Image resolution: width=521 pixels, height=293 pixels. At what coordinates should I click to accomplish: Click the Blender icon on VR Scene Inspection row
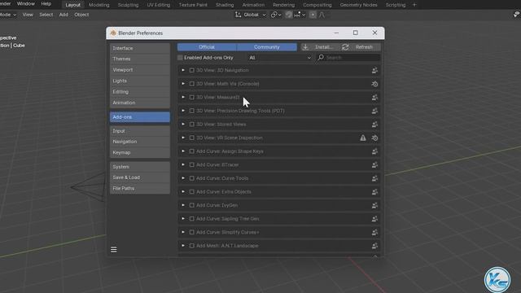[x=374, y=138]
